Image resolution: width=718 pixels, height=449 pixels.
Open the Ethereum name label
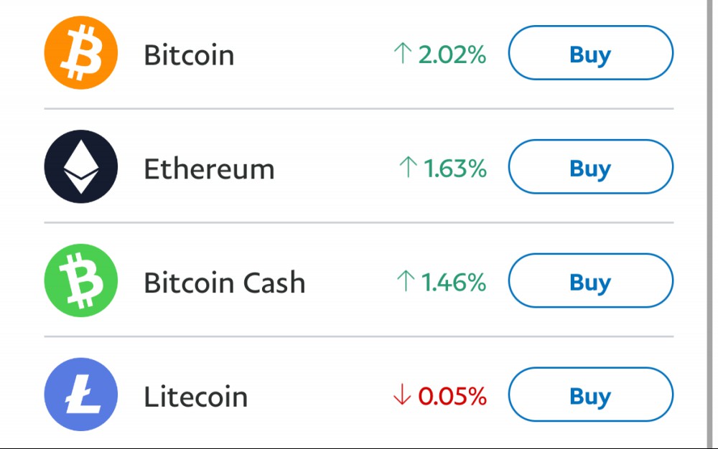[209, 169]
